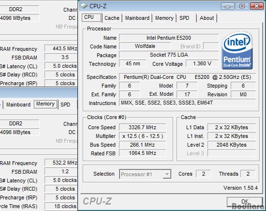Click the OK button
Screen dimensions: 266x211
pyautogui.click(x=245, y=202)
